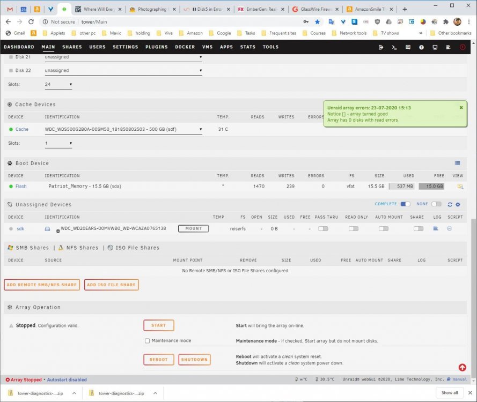Viewport: 477px width, 402px height.
Task: Click the sdk disk drive icon
Action: point(47,229)
